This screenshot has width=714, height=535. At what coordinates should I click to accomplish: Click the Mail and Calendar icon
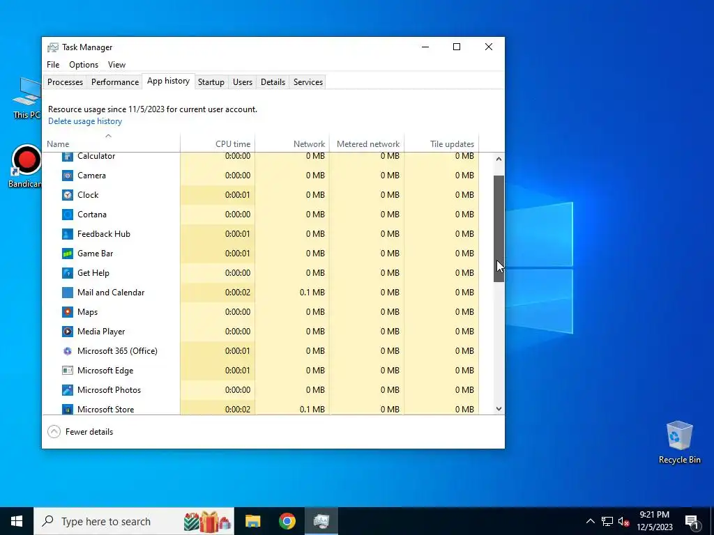point(68,293)
